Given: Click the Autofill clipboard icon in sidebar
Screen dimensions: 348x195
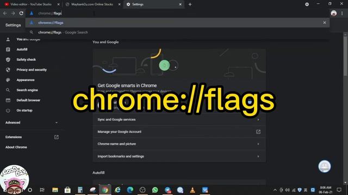Looking at the screenshot, I should pyautogui.click(x=8, y=49).
